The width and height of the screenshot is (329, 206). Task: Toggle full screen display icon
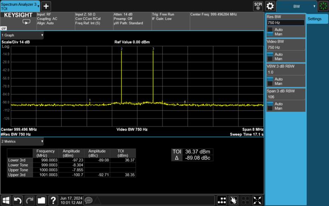257,200
